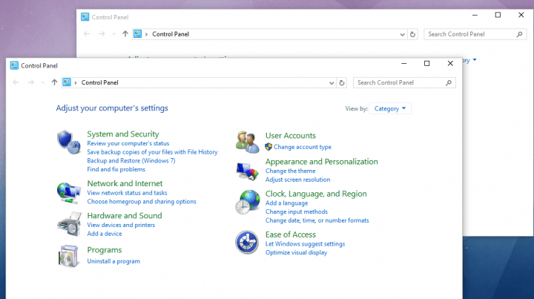Refresh the rear Control Panel window
The width and height of the screenshot is (534, 299).
[412, 34]
